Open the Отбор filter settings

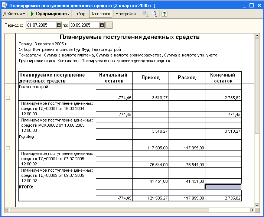point(79,14)
